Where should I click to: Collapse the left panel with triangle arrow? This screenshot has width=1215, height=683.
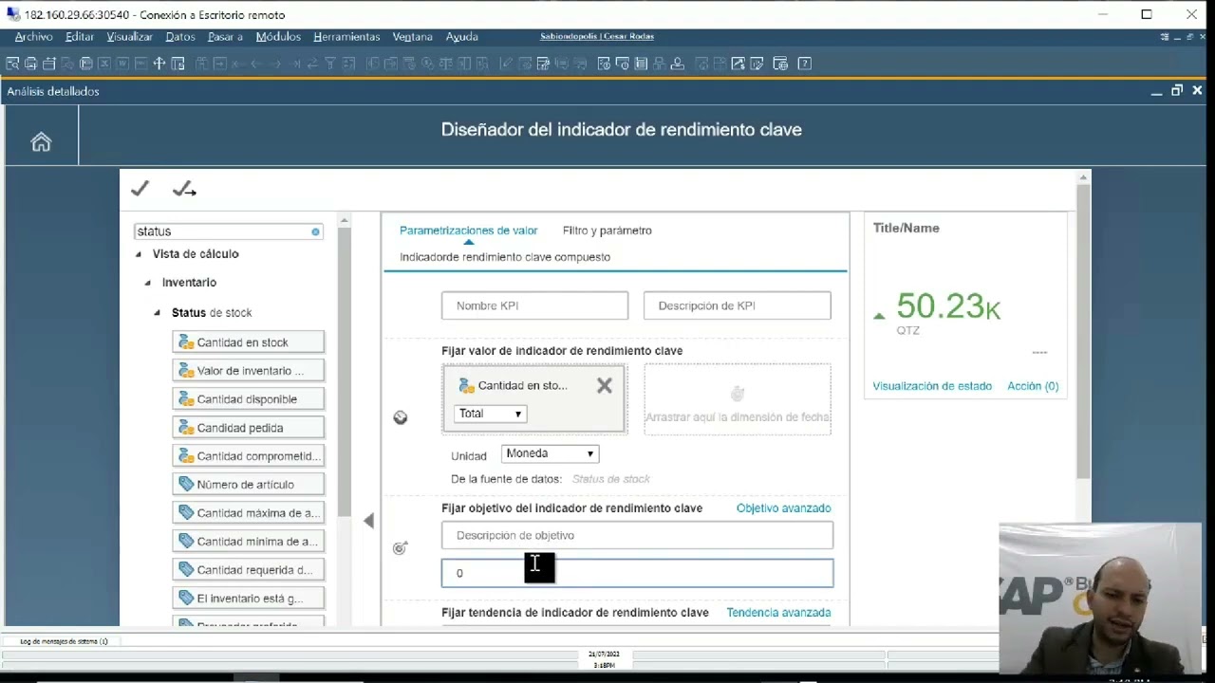(368, 520)
